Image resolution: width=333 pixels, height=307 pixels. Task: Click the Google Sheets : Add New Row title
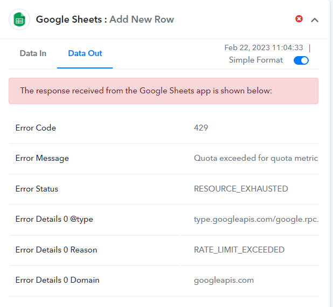pos(105,19)
